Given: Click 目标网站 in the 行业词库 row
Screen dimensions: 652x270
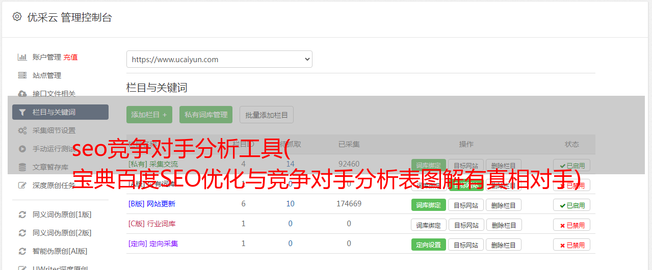Looking at the screenshot, I should tap(466, 225).
